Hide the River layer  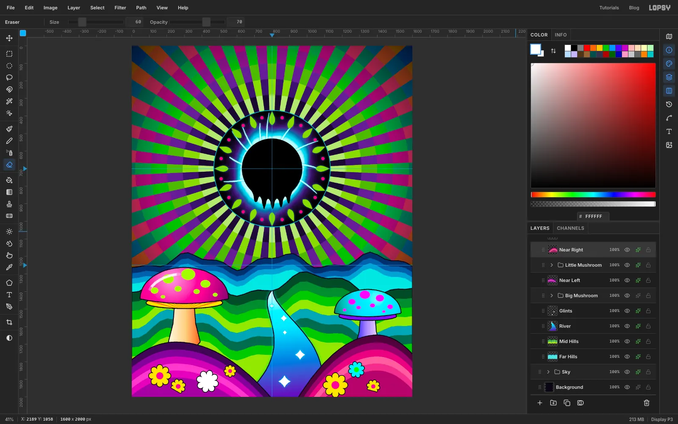point(627,326)
